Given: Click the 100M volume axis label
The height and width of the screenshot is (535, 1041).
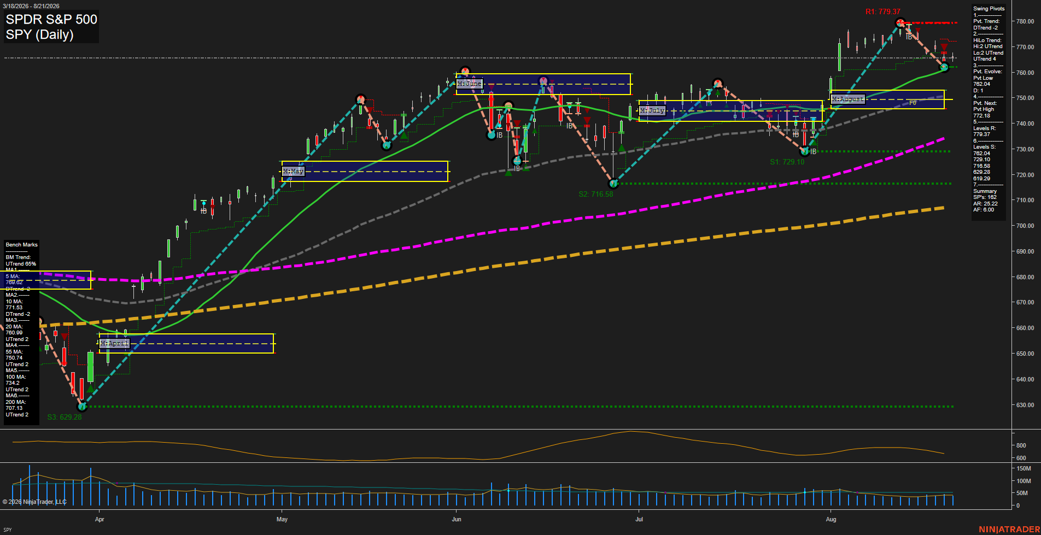Looking at the screenshot, I should pos(1024,481).
